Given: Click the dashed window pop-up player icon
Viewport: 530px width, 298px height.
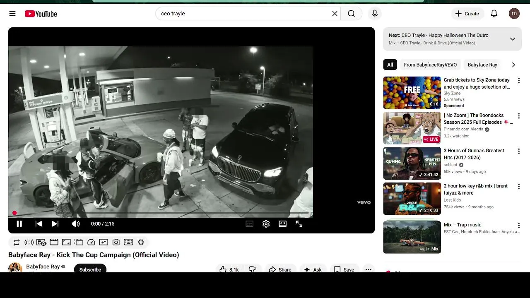Looking at the screenshot, I should coord(79,242).
